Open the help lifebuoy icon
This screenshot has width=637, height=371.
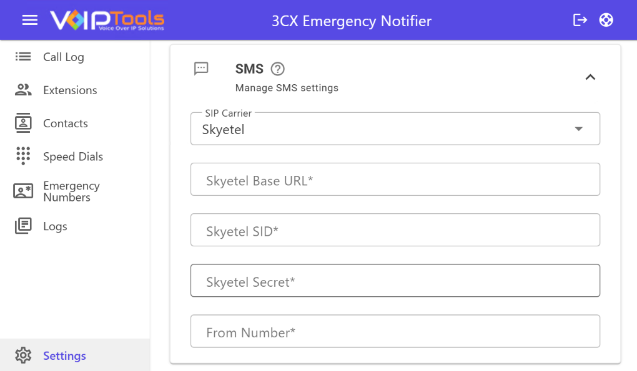tap(606, 21)
